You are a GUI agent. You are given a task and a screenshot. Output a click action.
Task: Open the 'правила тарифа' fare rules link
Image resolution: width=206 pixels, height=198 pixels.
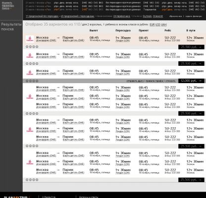click(x=154, y=81)
